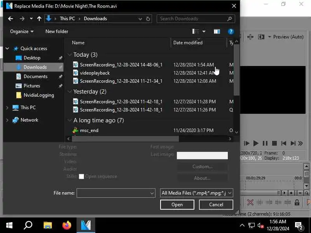
Task: Toggle the preview pane icon
Action: tap(217, 31)
